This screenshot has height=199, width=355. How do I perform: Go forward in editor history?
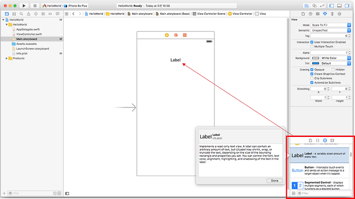(x=80, y=14)
